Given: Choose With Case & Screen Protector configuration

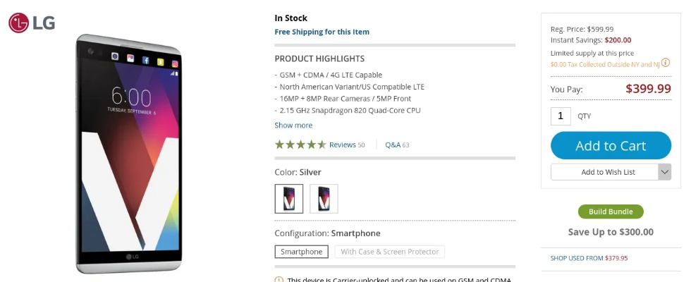Looking at the screenshot, I should (389, 252).
